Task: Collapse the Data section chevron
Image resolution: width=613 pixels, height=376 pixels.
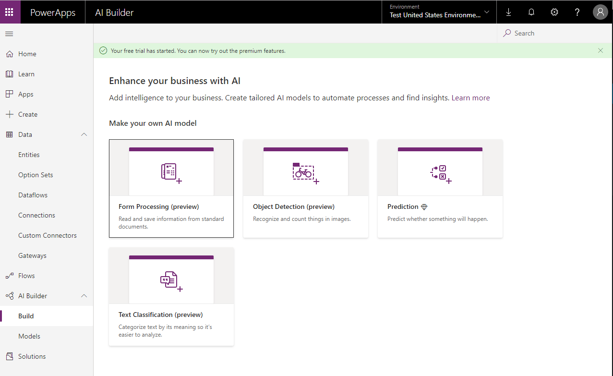Action: [84, 134]
